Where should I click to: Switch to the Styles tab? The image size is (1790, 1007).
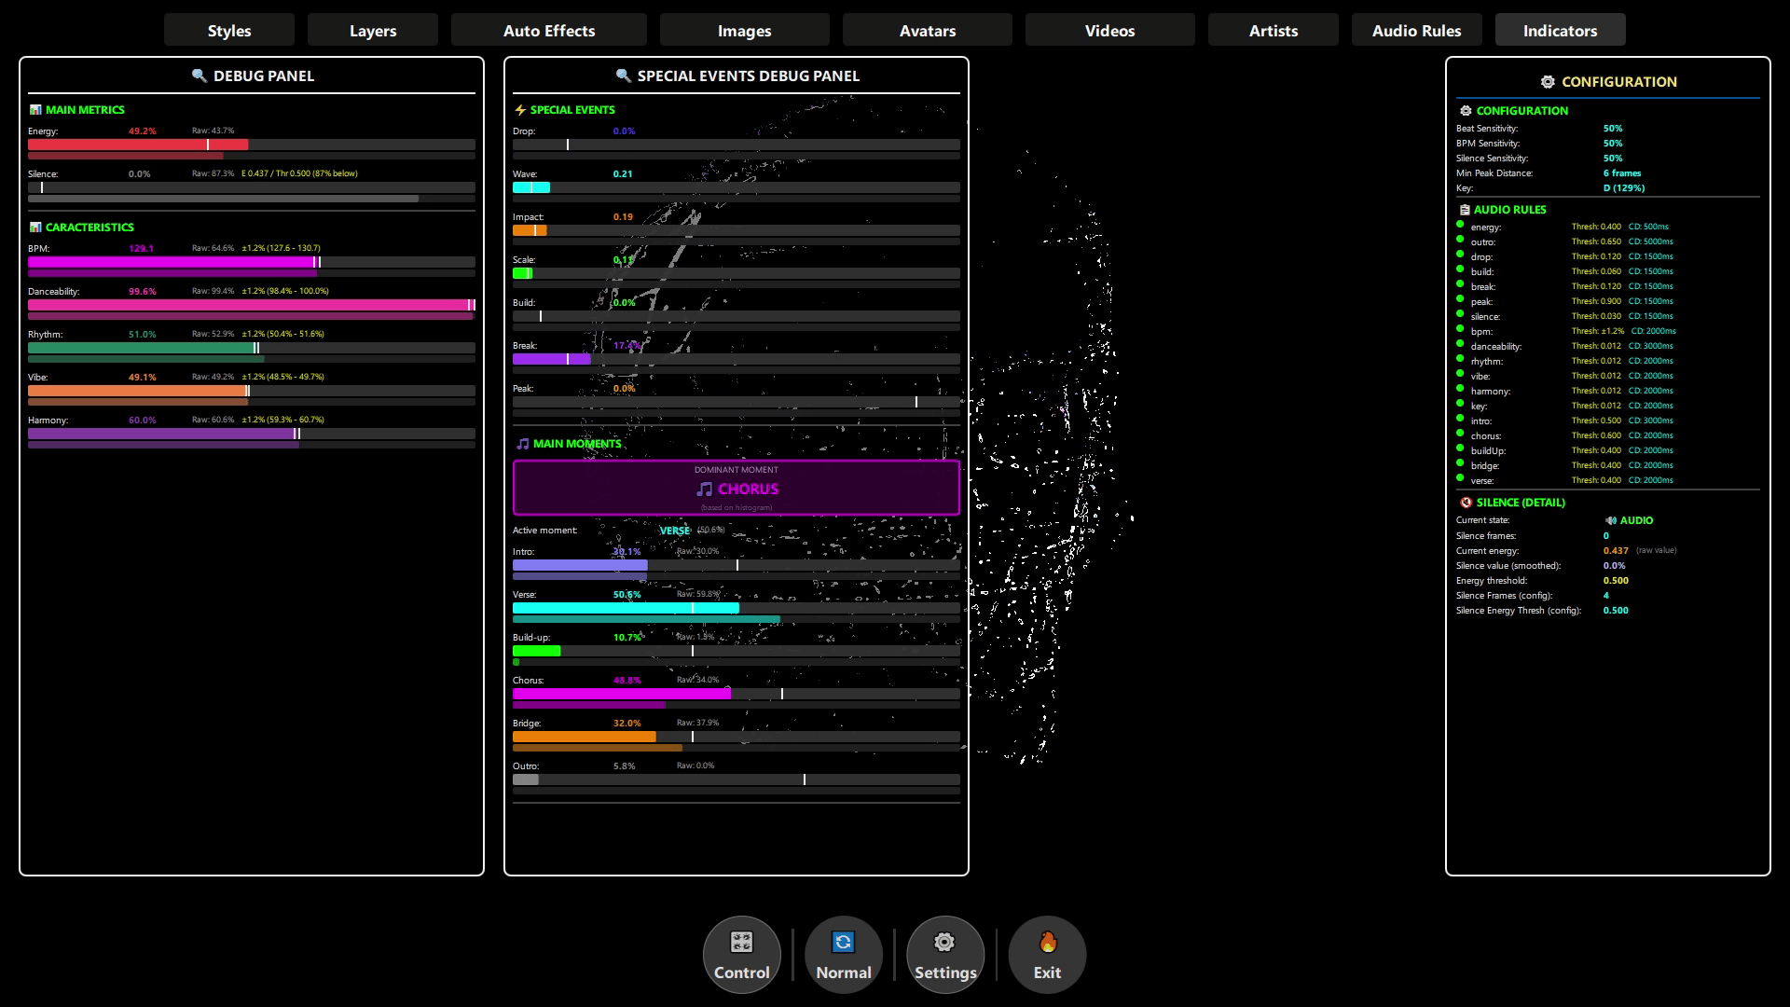229,30
